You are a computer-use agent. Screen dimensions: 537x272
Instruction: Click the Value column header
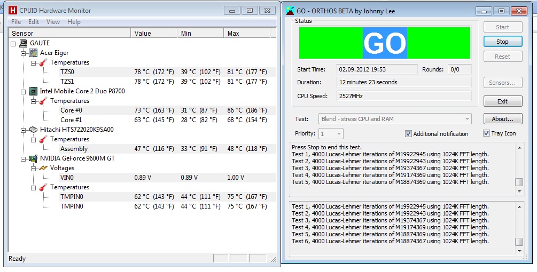[154, 33]
